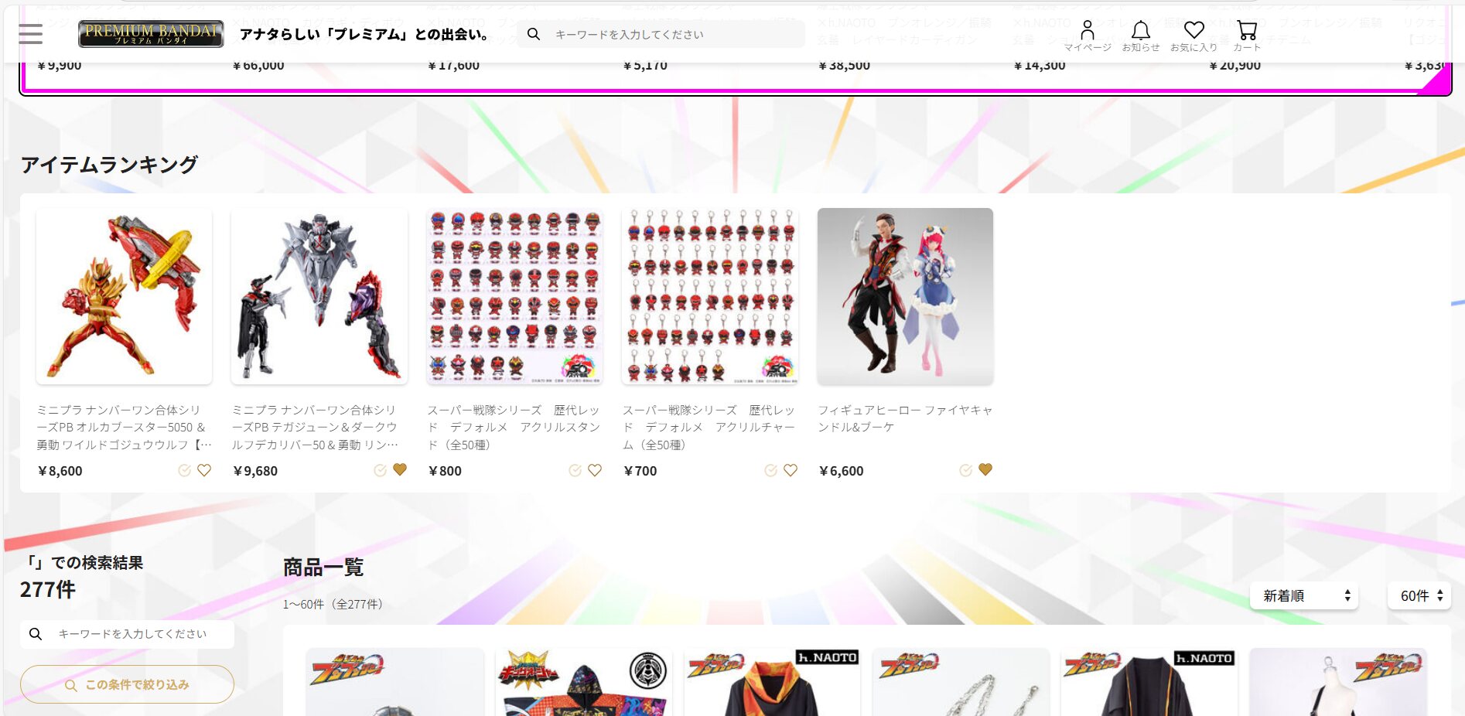The image size is (1465, 716).
Task: Click the 商品一覧 heading
Action: coord(323,568)
